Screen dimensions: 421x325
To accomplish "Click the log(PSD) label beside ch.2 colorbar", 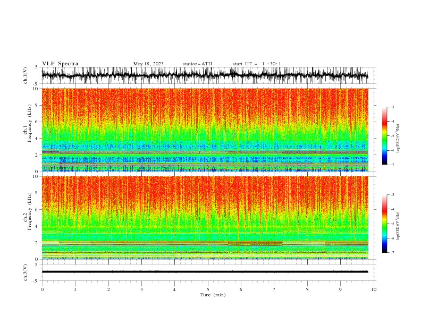I will pos(398,226).
